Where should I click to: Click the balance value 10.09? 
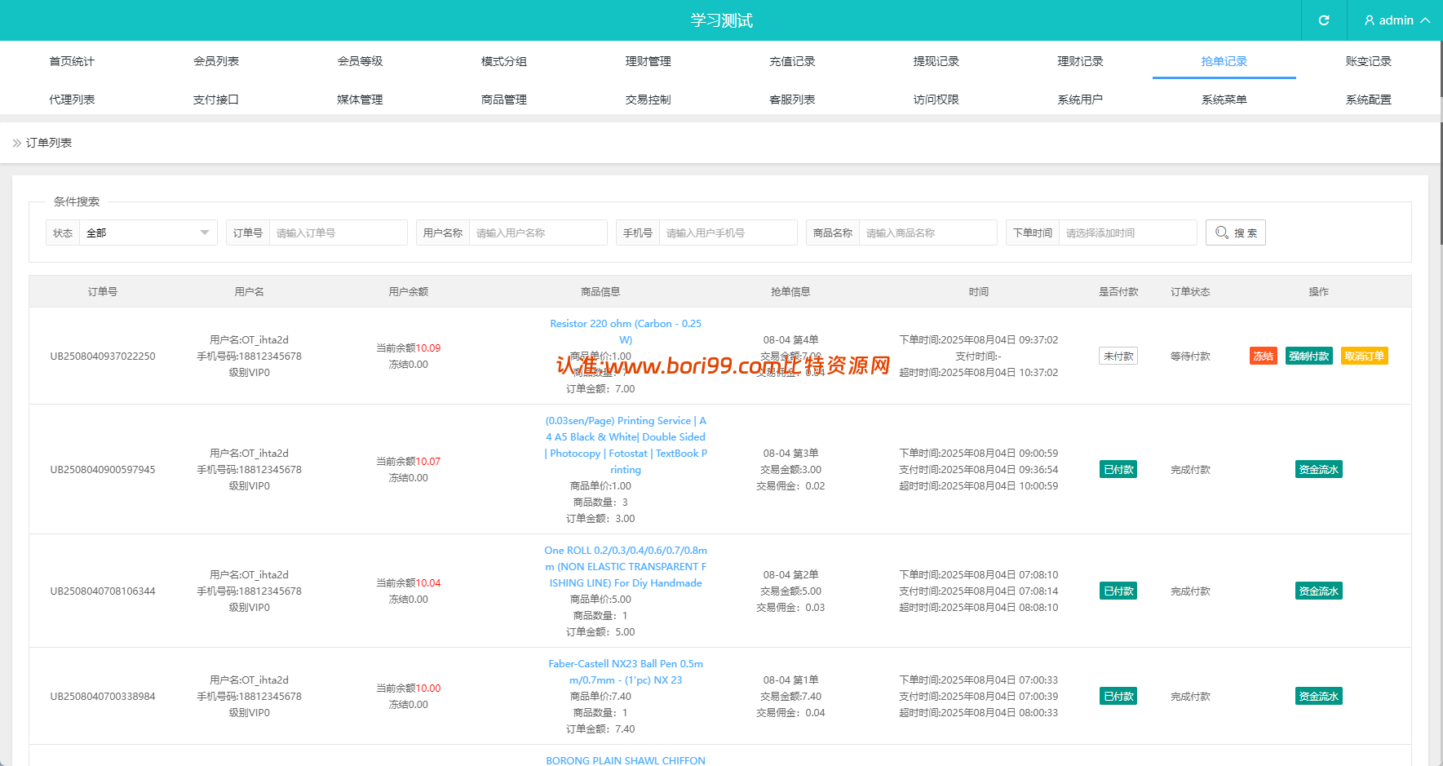pos(428,348)
